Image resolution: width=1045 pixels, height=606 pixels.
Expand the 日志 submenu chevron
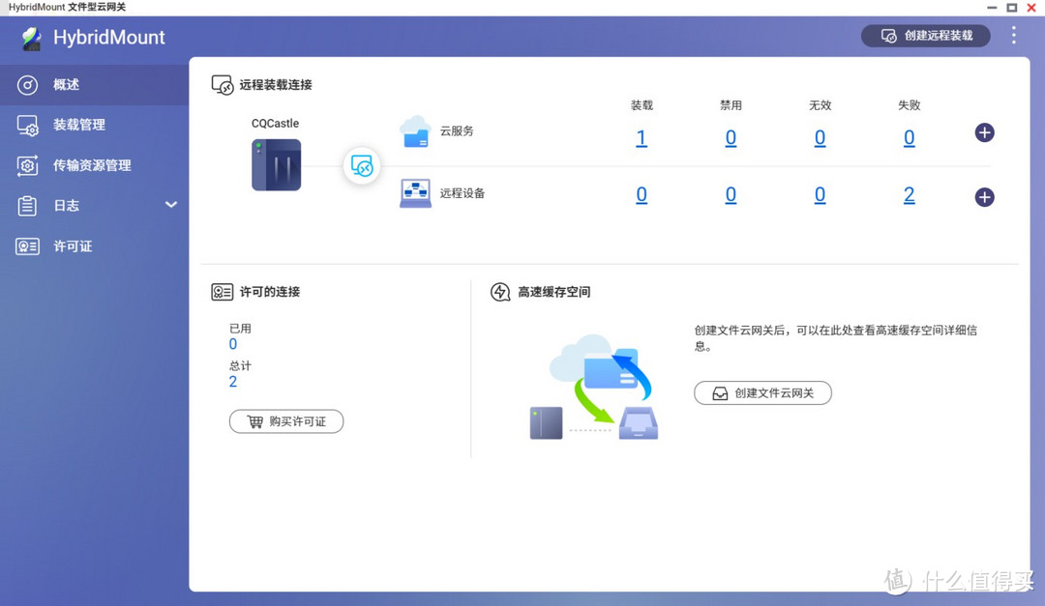pyautogui.click(x=171, y=205)
